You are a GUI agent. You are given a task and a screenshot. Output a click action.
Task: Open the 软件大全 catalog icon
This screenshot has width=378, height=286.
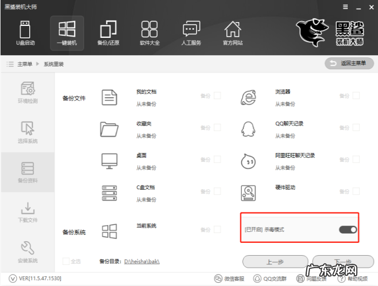[x=150, y=33]
